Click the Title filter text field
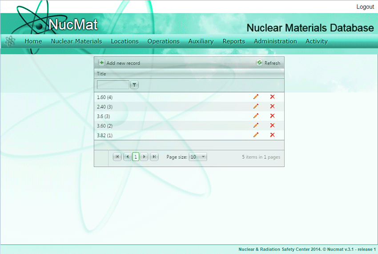This screenshot has height=254, width=378. pyautogui.click(x=113, y=85)
